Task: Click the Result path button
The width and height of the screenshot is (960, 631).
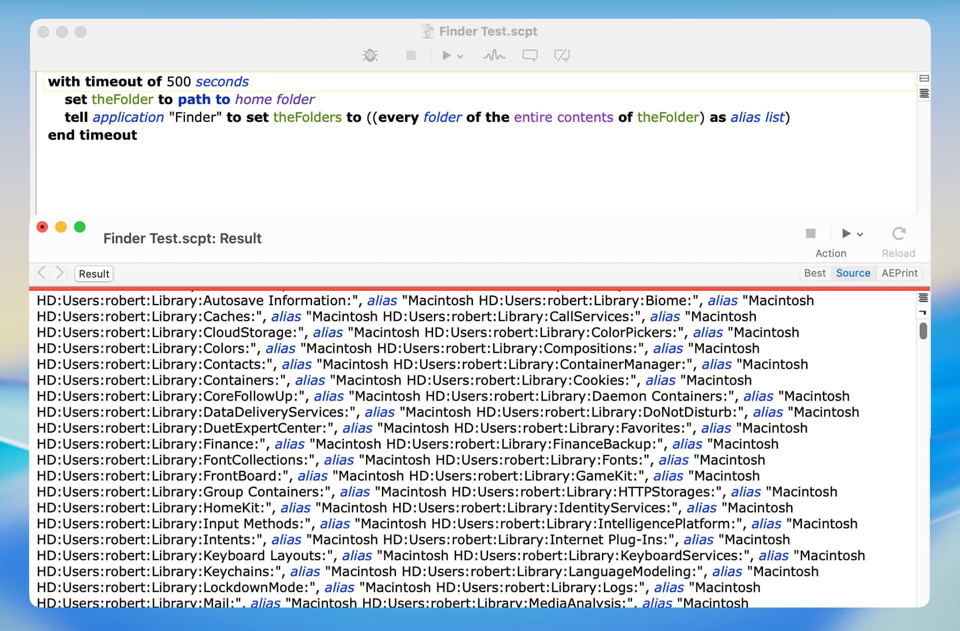Action: pos(94,274)
